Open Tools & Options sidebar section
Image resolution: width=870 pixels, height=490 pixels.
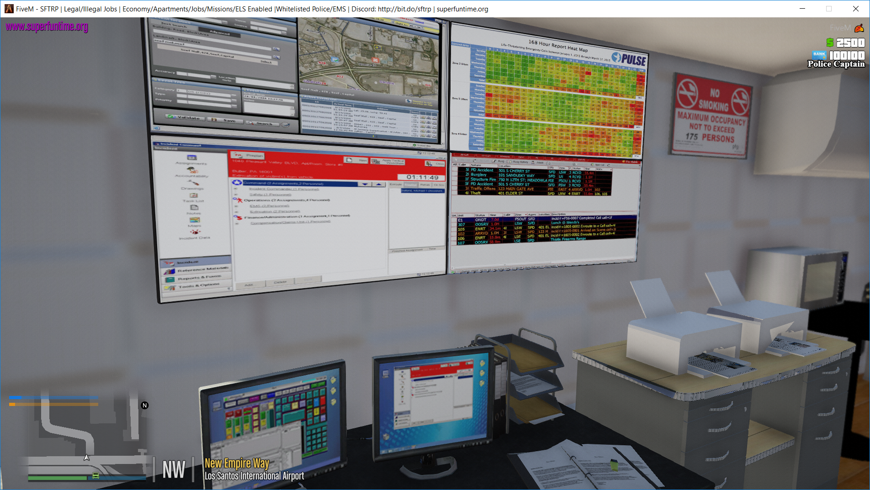[196, 286]
